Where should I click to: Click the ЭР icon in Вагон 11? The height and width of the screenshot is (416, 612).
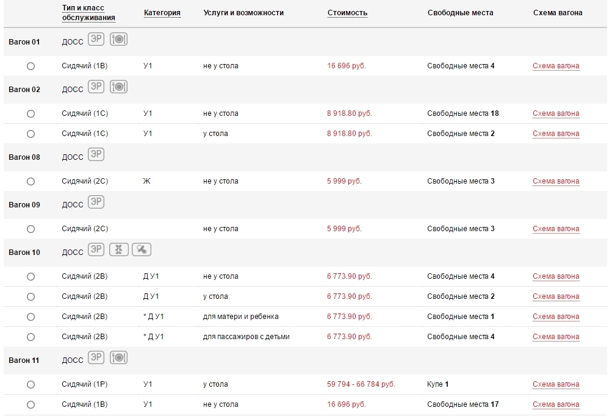coord(96,358)
